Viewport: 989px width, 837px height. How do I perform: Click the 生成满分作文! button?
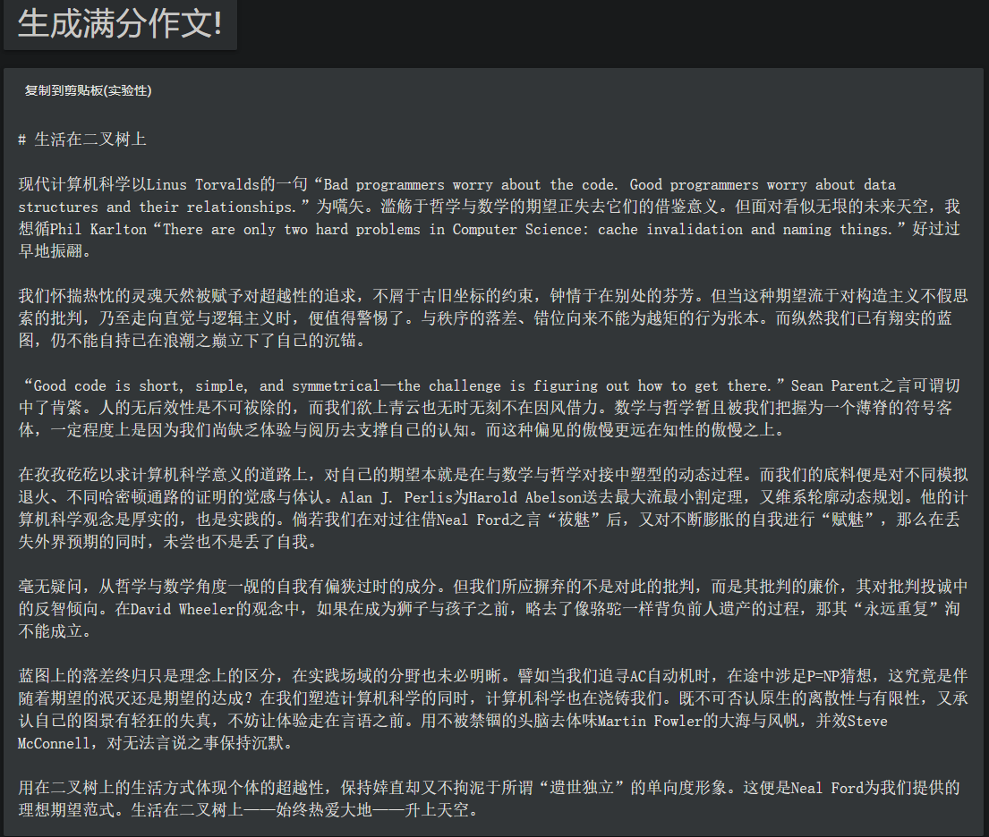[x=120, y=24]
